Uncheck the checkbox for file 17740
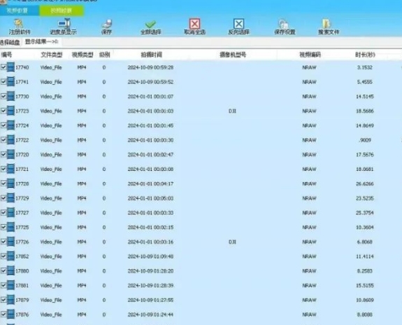The width and height of the screenshot is (402, 325). (x=3, y=67)
